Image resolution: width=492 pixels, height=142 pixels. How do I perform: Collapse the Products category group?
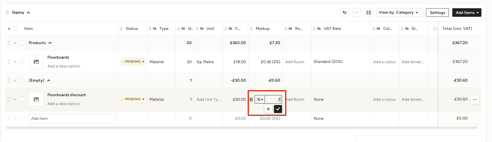[50, 43]
